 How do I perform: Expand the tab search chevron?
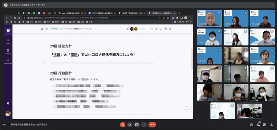(x=190, y=13)
